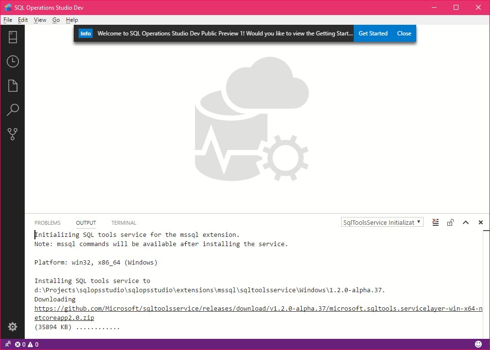Click the 'Note: mssql commands' output line
This screenshot has width=490, height=350.
(x=161, y=244)
